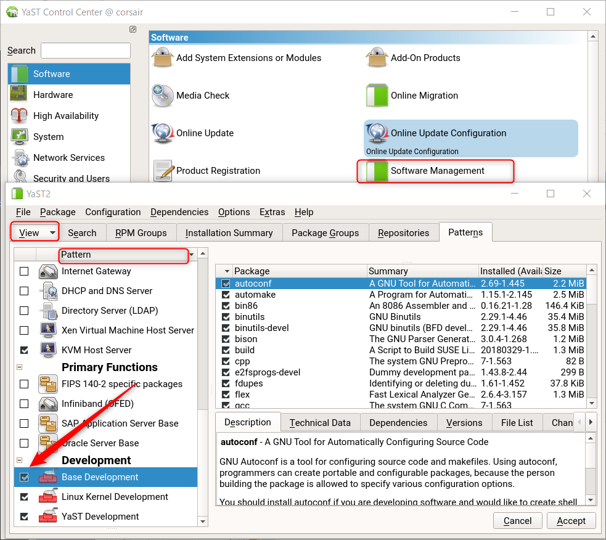This screenshot has height=540, width=606.
Task: Click up arrow of pattern list scrollbar
Action: click(203, 253)
